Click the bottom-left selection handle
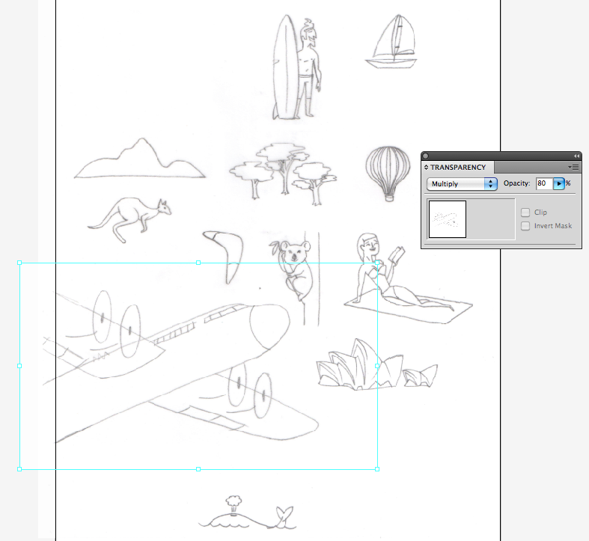This screenshot has width=589, height=541. point(19,469)
